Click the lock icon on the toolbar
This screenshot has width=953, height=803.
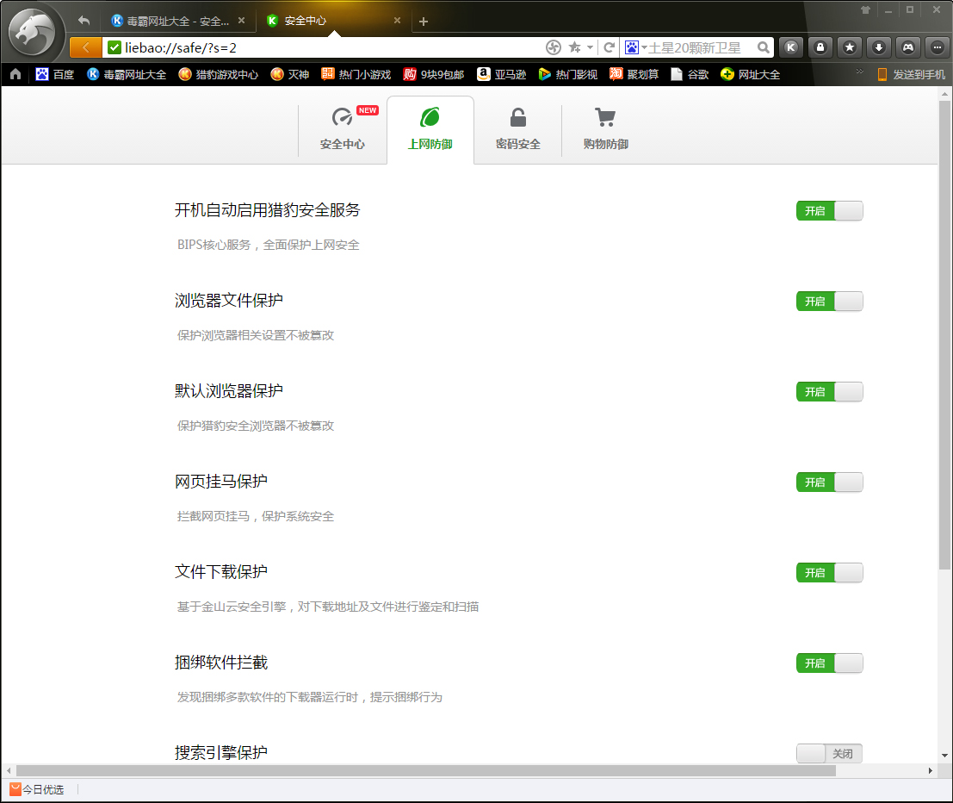[820, 47]
